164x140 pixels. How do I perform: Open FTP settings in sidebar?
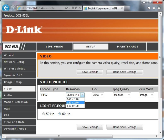point(19,115)
